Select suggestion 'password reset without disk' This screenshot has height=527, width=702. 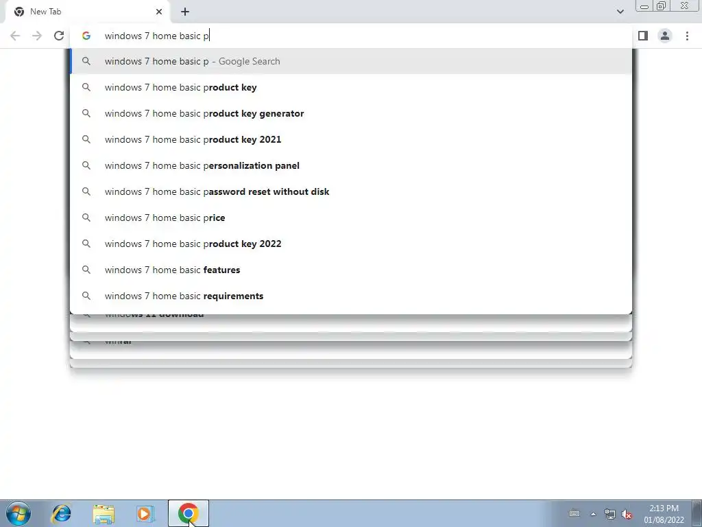click(x=351, y=191)
